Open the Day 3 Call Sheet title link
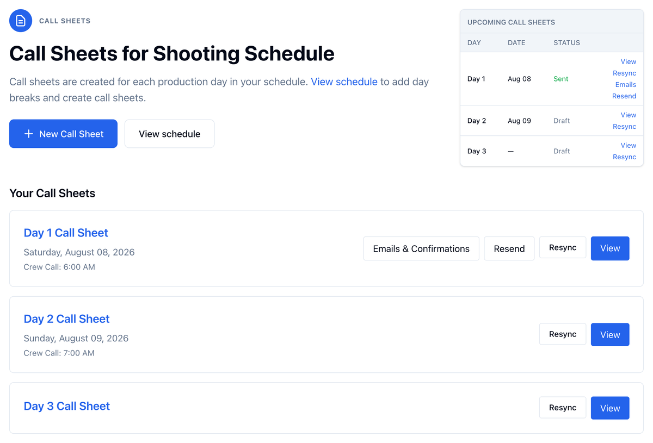The height and width of the screenshot is (443, 653). click(x=66, y=406)
